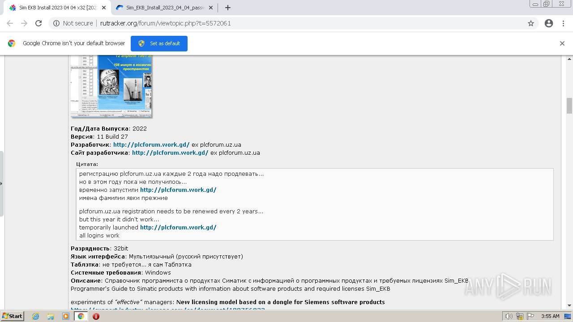Set Chrome as default browser
The width and height of the screenshot is (573, 322).
pos(159,43)
